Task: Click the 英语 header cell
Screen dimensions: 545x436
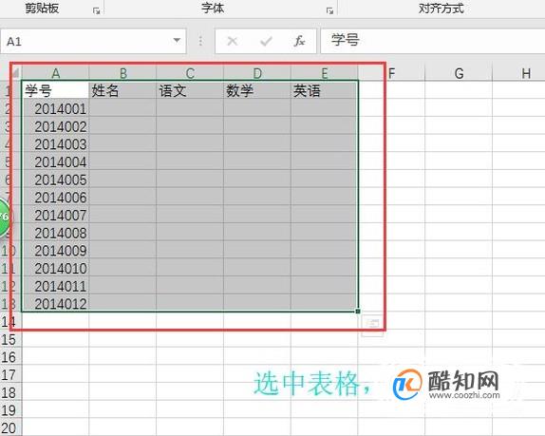Action: point(325,90)
